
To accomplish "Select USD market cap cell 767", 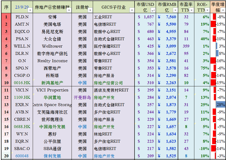I will click(x=145, y=24).
